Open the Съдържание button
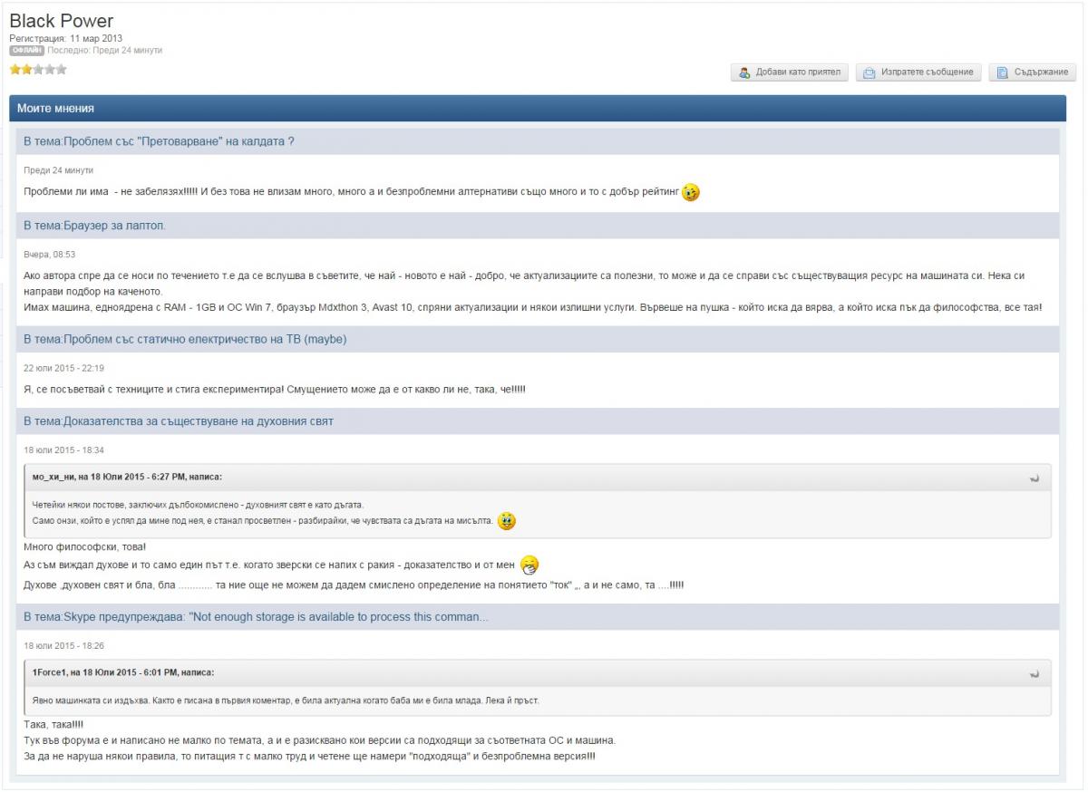The height and width of the screenshot is (792, 1088). (x=1034, y=72)
